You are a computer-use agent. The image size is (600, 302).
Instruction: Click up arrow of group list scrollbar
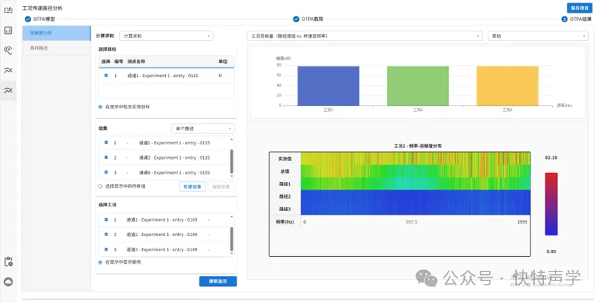pyautogui.click(x=232, y=140)
